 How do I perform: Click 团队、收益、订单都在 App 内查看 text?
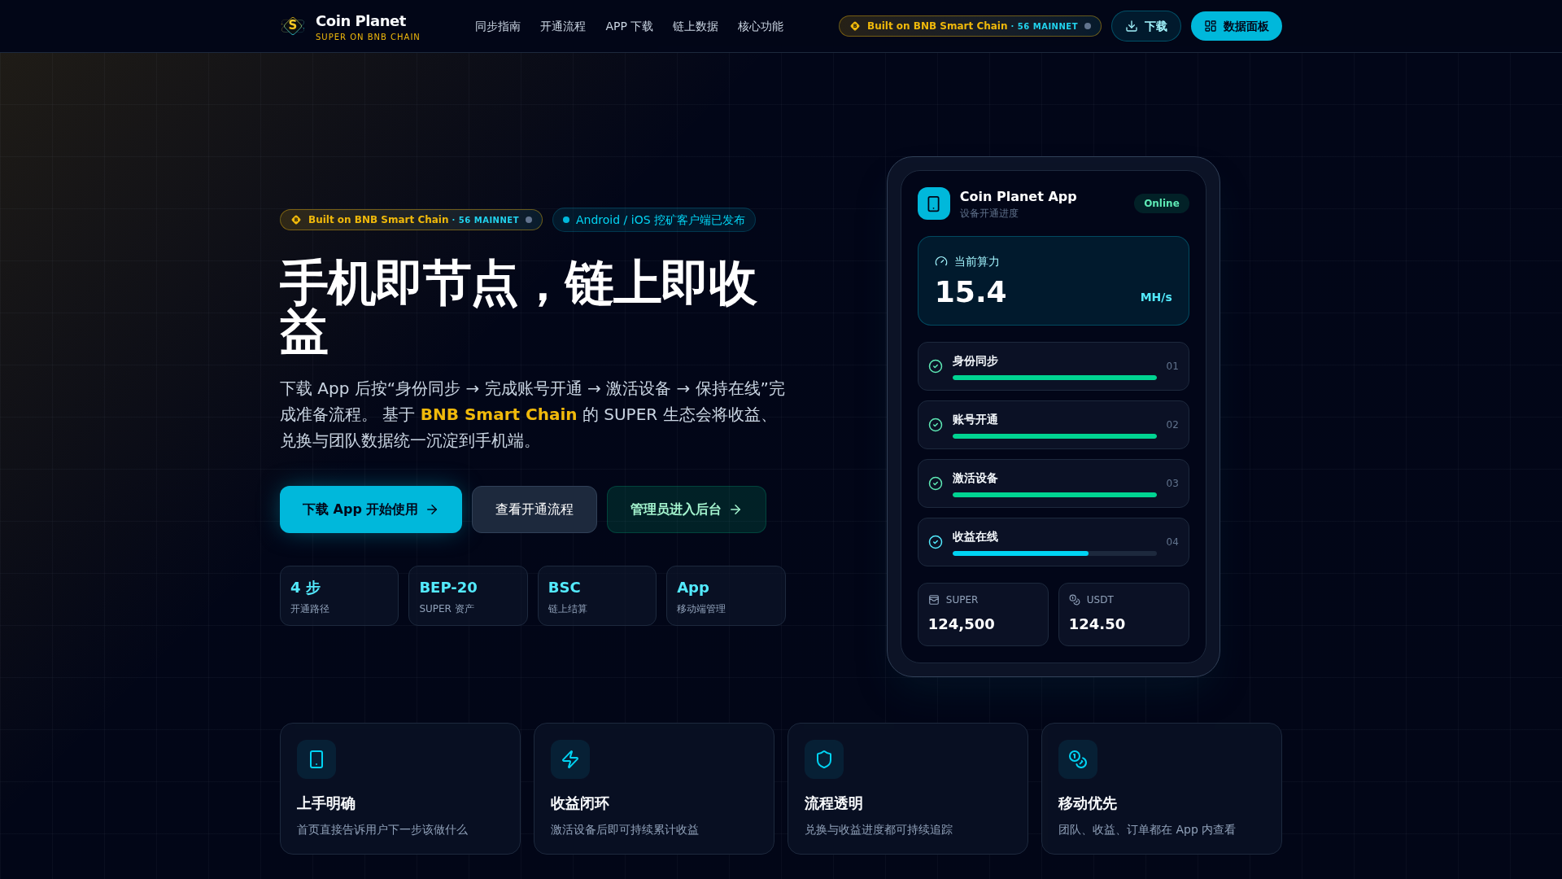1147,829
